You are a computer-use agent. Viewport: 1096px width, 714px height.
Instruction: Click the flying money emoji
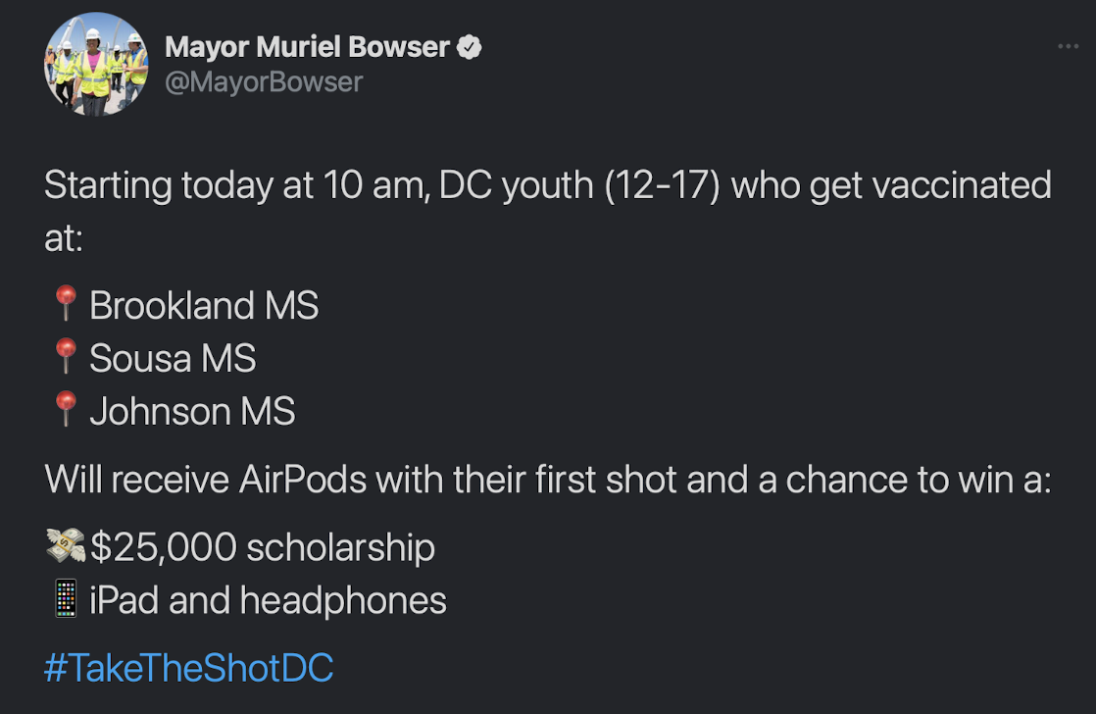[66, 546]
